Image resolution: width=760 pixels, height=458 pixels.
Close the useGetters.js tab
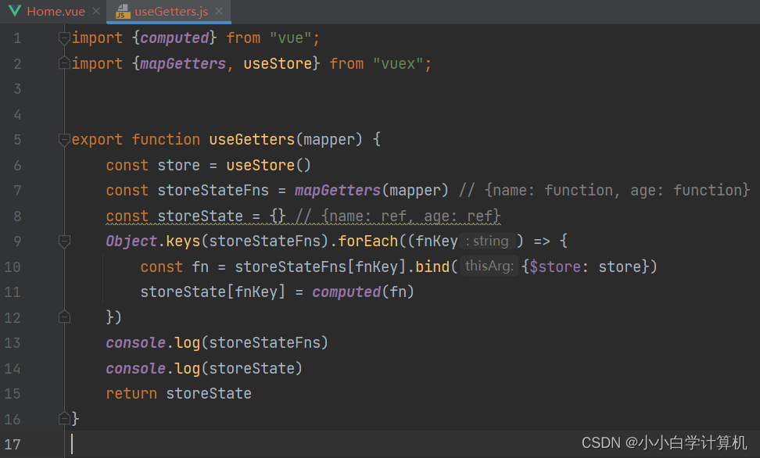(x=219, y=11)
